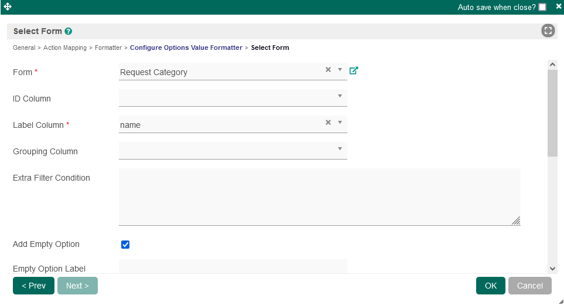Close the dialog using top-right X
The height and width of the screenshot is (305, 564).
click(x=558, y=6)
